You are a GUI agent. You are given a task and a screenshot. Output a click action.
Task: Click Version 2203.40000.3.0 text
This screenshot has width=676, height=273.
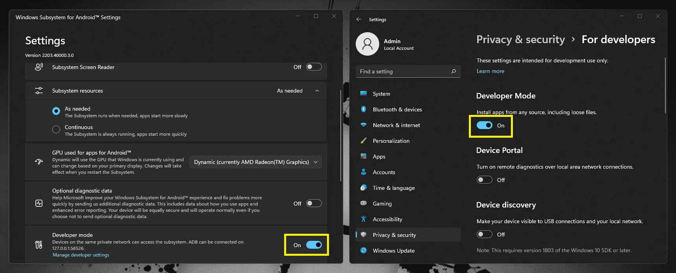click(50, 55)
